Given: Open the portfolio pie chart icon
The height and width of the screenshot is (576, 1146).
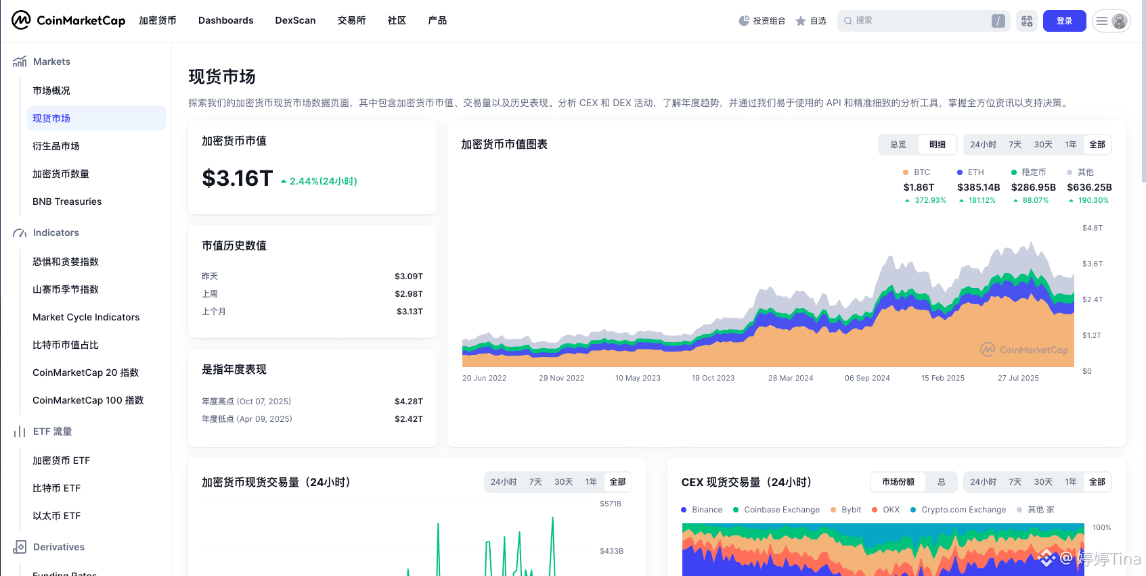Looking at the screenshot, I should pyautogui.click(x=744, y=21).
